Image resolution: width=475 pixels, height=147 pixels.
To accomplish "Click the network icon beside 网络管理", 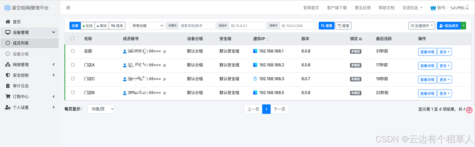I will coord(8,64).
